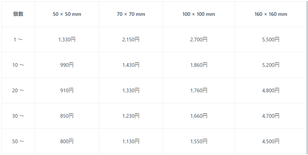The image size is (308, 155).
Task: Select the 2,150円 price cell
Action: click(131, 39)
